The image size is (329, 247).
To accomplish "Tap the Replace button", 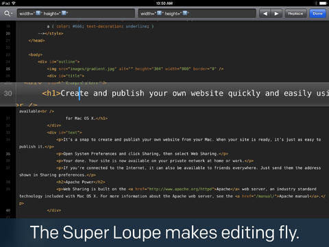I will pos(295,14).
